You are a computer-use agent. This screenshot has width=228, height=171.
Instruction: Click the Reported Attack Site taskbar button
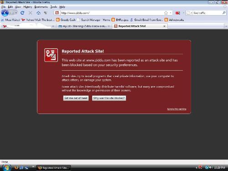click(54, 168)
